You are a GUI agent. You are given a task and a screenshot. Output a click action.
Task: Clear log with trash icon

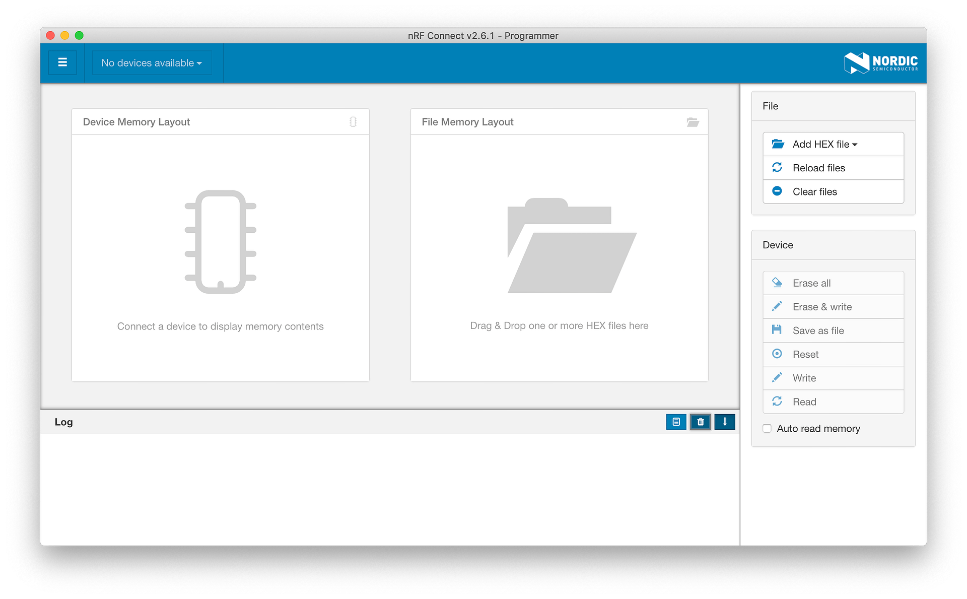coord(700,422)
